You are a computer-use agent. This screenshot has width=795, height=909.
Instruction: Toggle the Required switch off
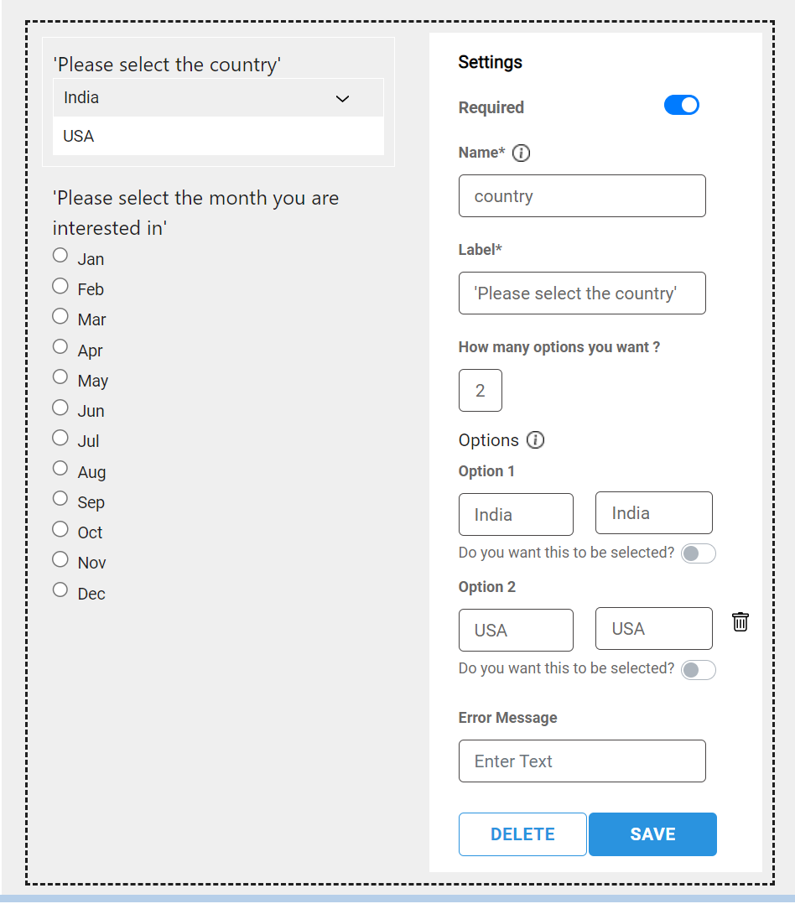pos(681,105)
